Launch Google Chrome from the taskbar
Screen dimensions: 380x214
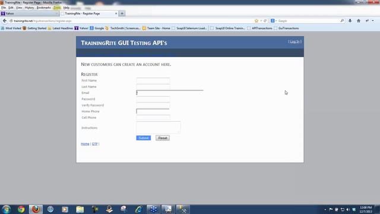[x=21, y=209]
